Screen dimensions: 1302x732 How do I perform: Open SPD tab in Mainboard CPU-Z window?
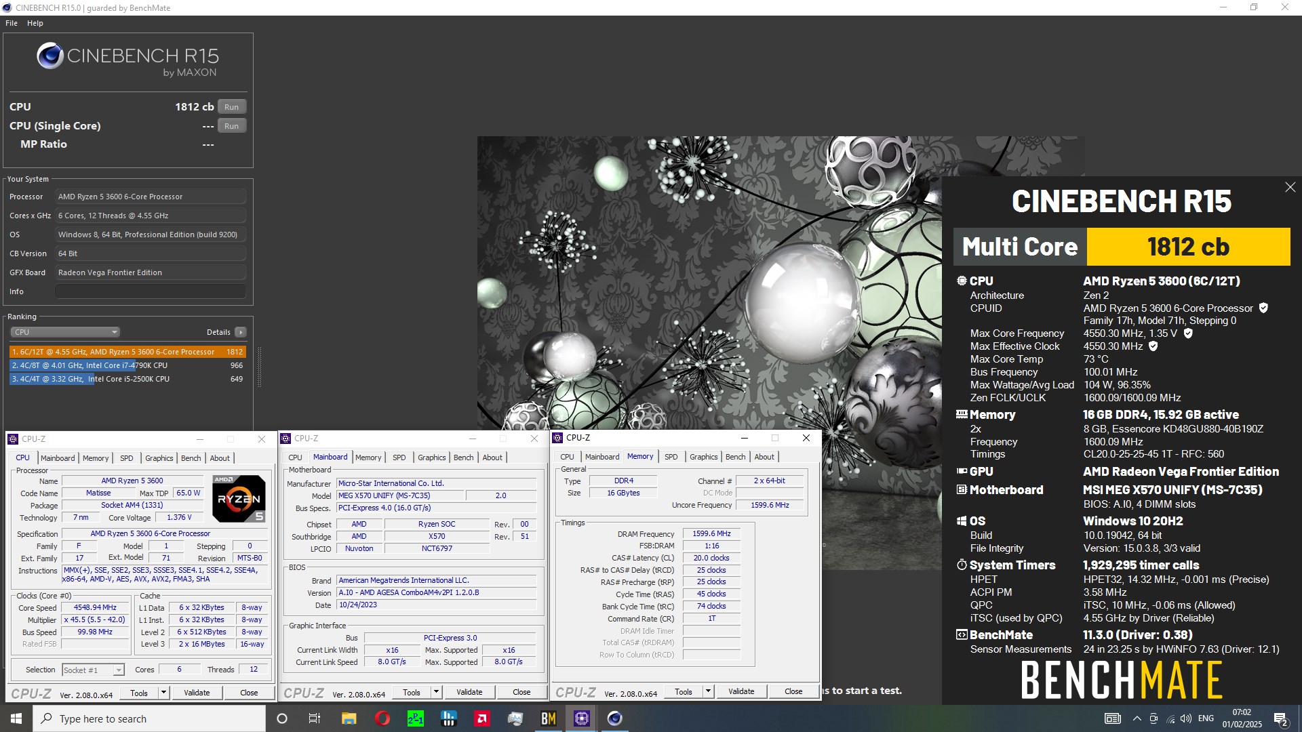click(x=399, y=457)
